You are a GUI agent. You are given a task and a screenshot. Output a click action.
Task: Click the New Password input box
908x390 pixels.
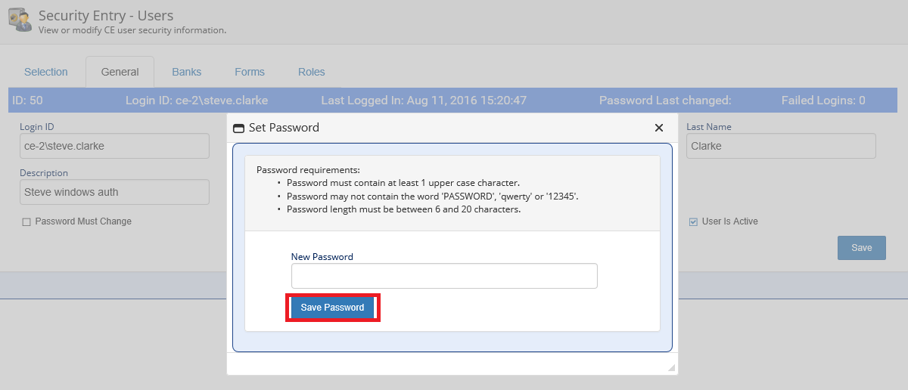click(x=444, y=276)
